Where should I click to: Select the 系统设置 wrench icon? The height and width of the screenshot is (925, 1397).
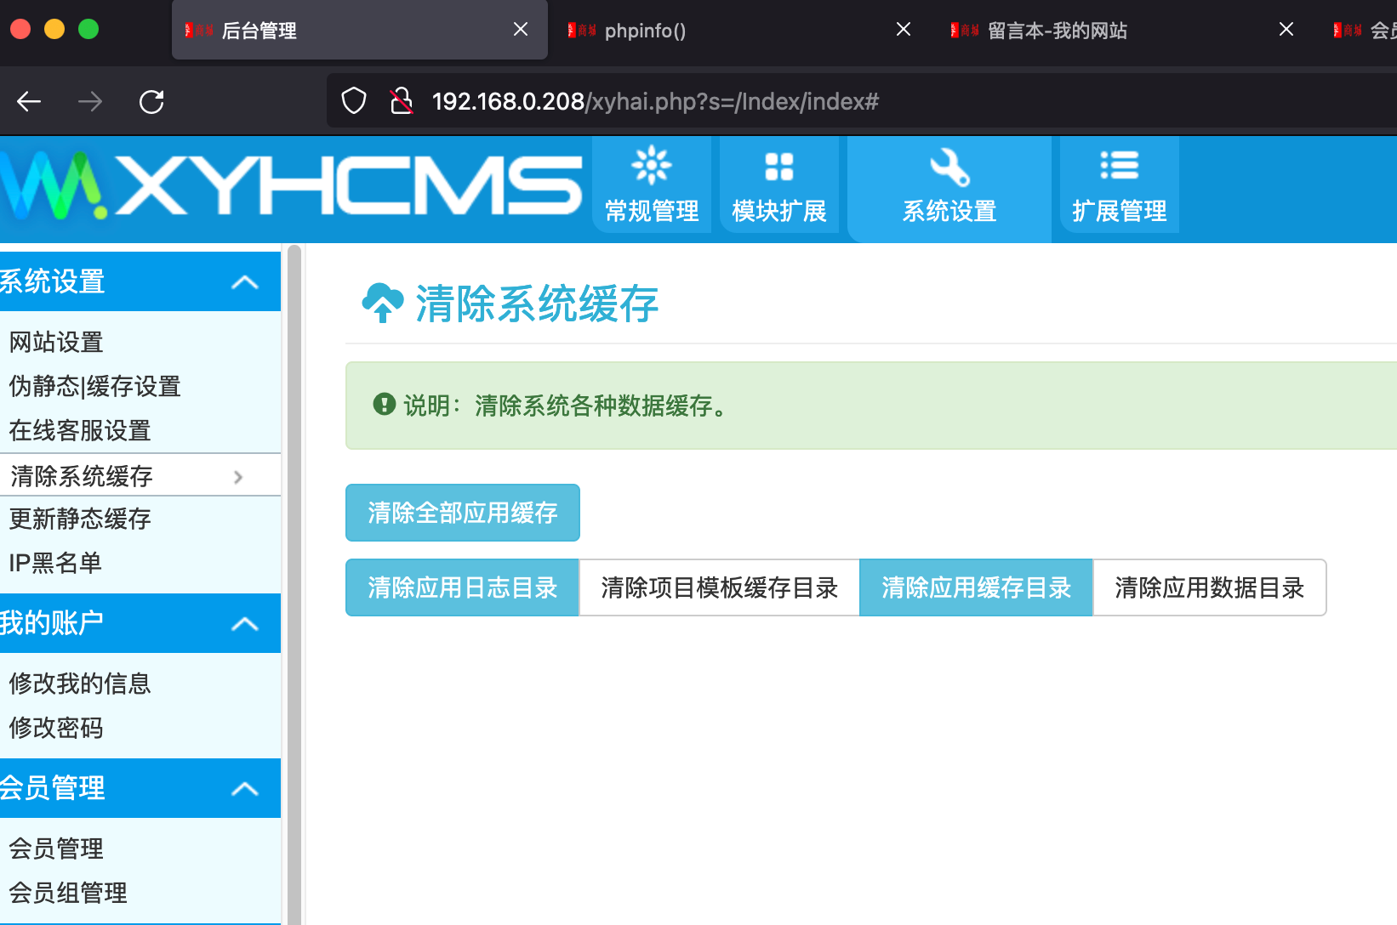pyautogui.click(x=949, y=167)
